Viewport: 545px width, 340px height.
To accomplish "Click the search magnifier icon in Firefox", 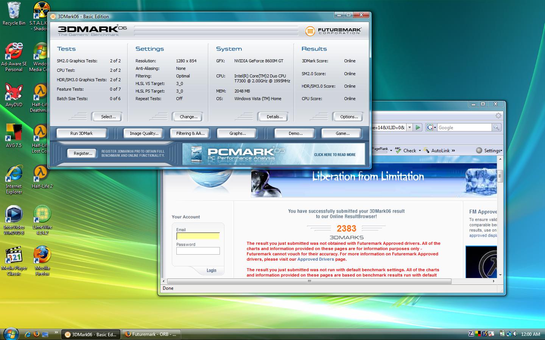I will (x=496, y=128).
